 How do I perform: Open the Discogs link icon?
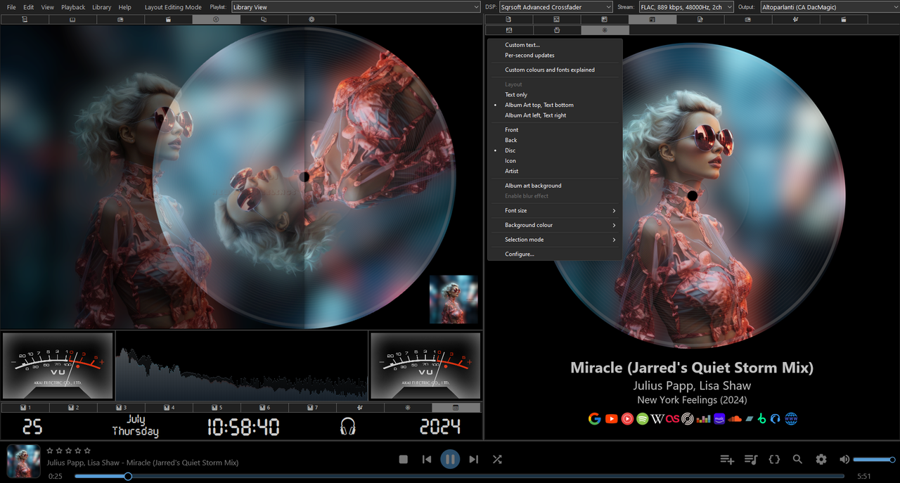[x=688, y=419]
